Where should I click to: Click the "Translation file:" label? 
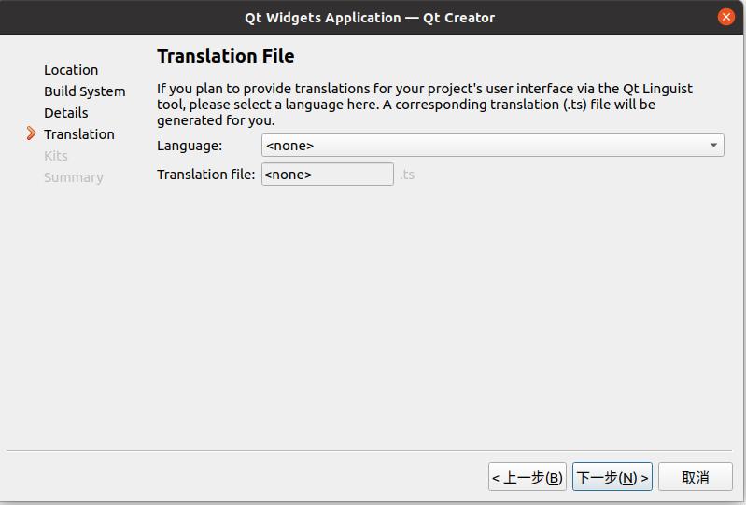205,175
